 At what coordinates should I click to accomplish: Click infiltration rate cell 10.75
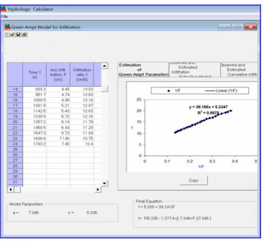click(82, 139)
